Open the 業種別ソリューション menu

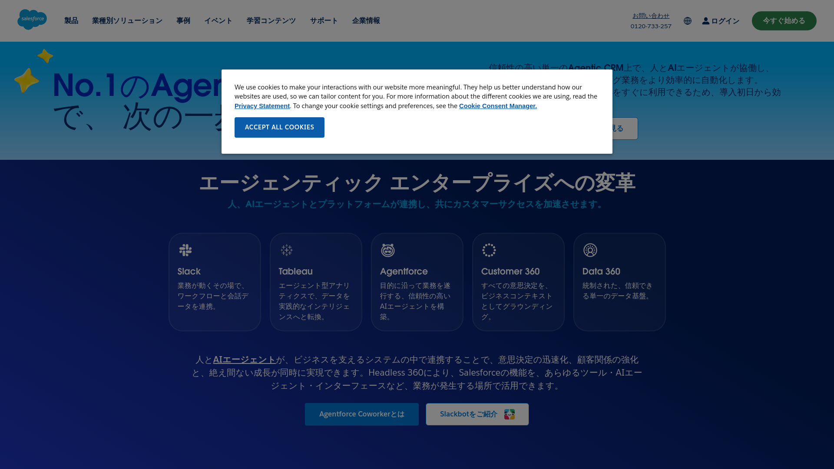[127, 21]
